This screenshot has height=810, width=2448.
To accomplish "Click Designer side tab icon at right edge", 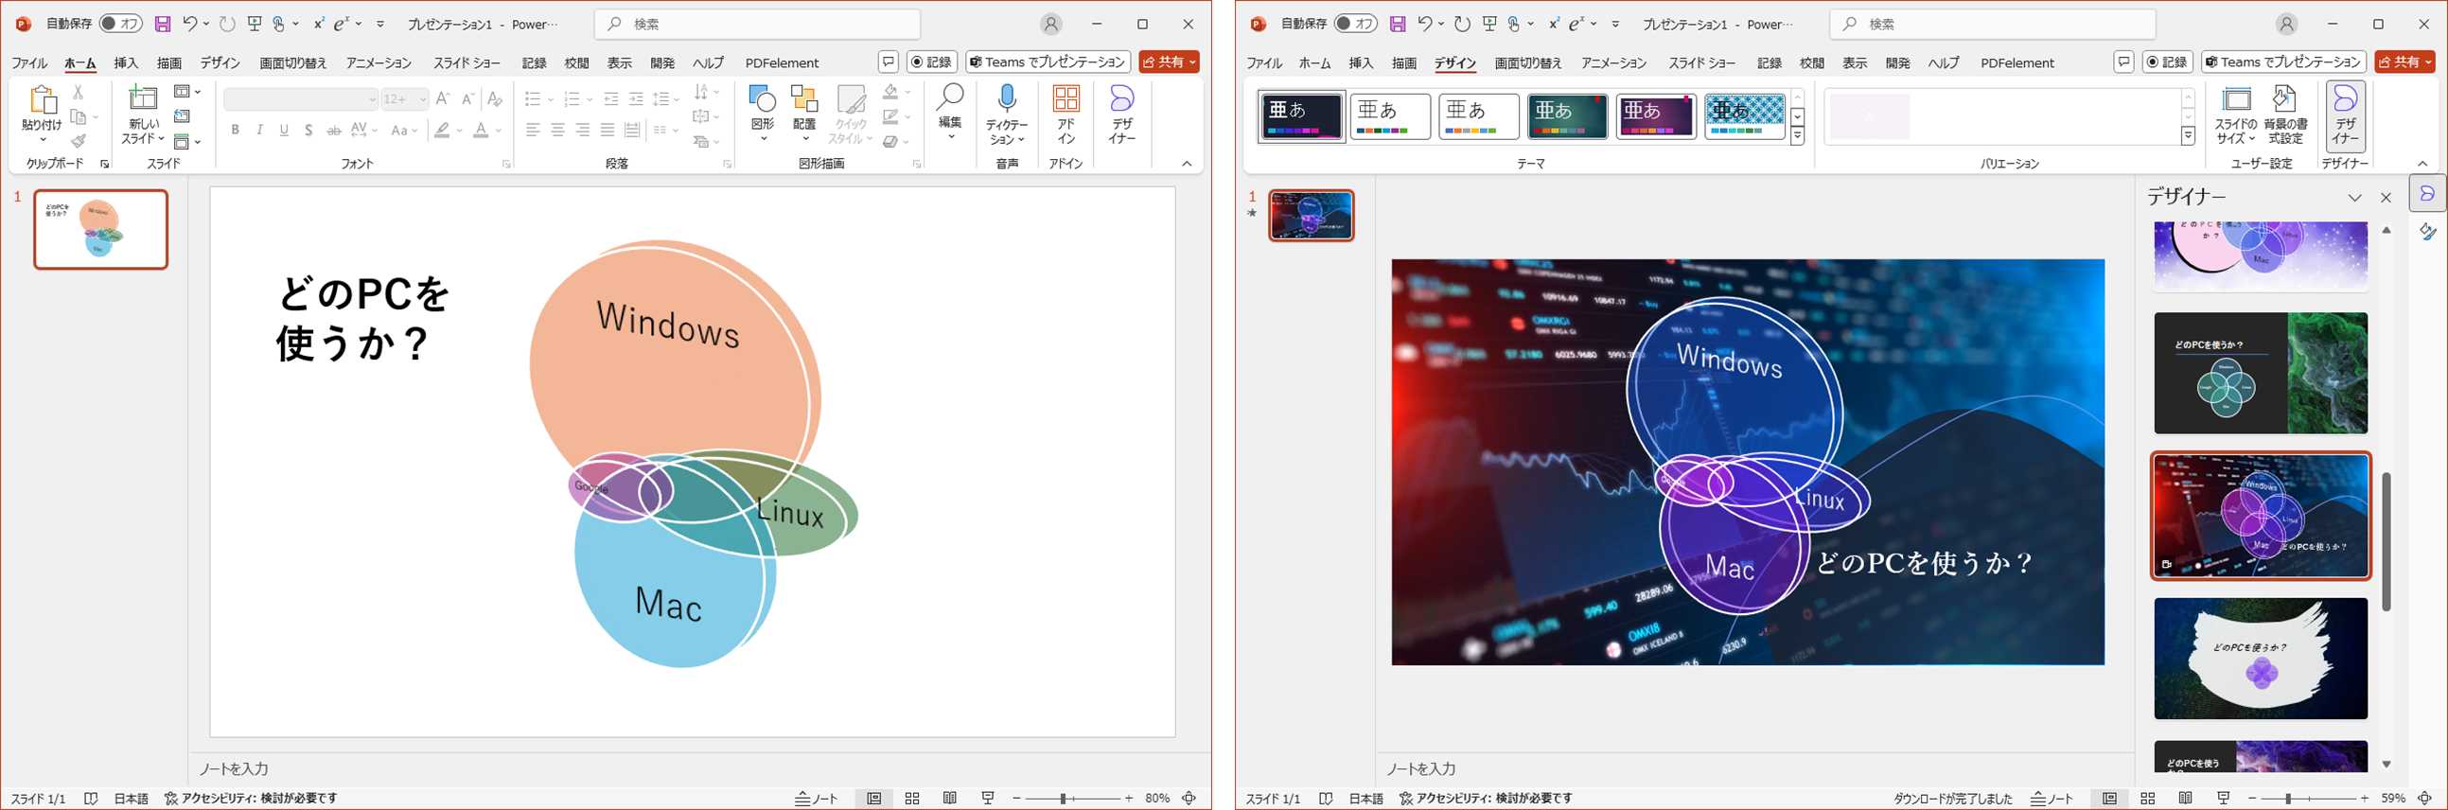I will (x=2427, y=194).
